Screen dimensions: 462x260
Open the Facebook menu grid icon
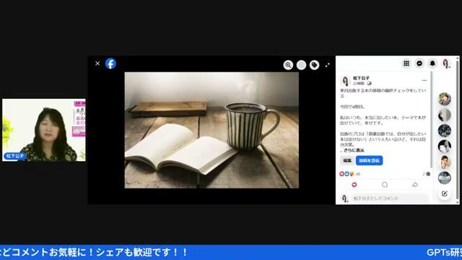pyautogui.click(x=406, y=64)
